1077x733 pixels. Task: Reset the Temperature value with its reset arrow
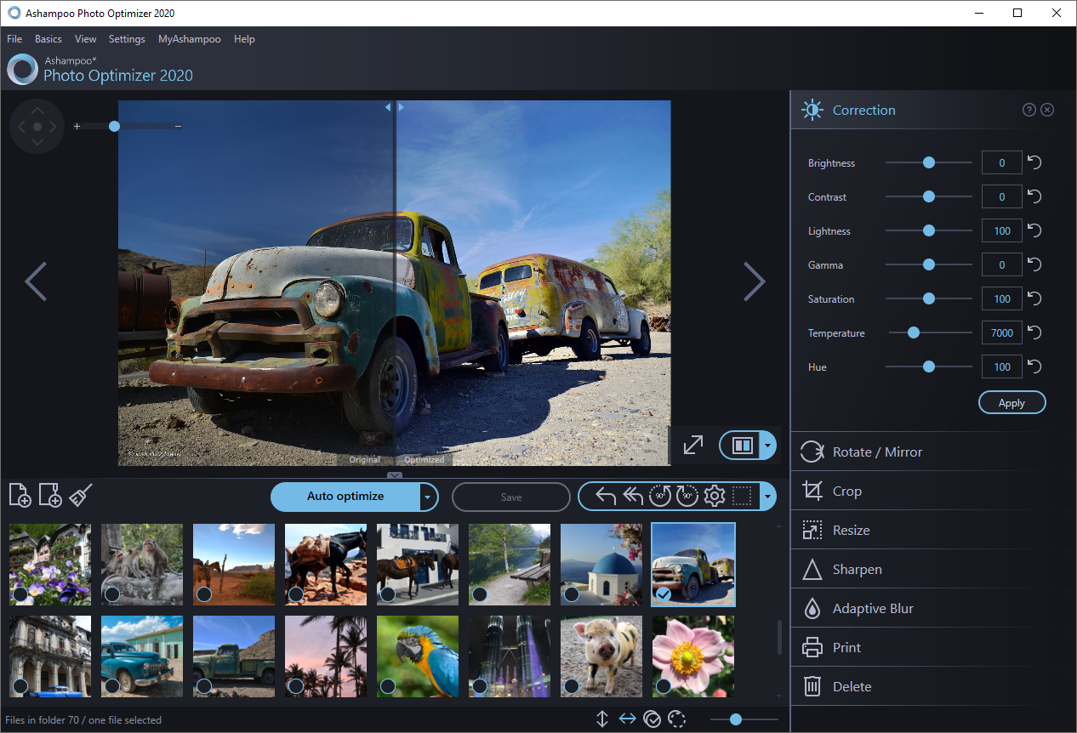[x=1034, y=332]
